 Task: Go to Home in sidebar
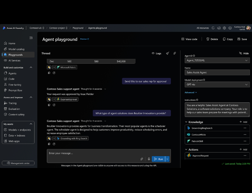coord(18,43)
